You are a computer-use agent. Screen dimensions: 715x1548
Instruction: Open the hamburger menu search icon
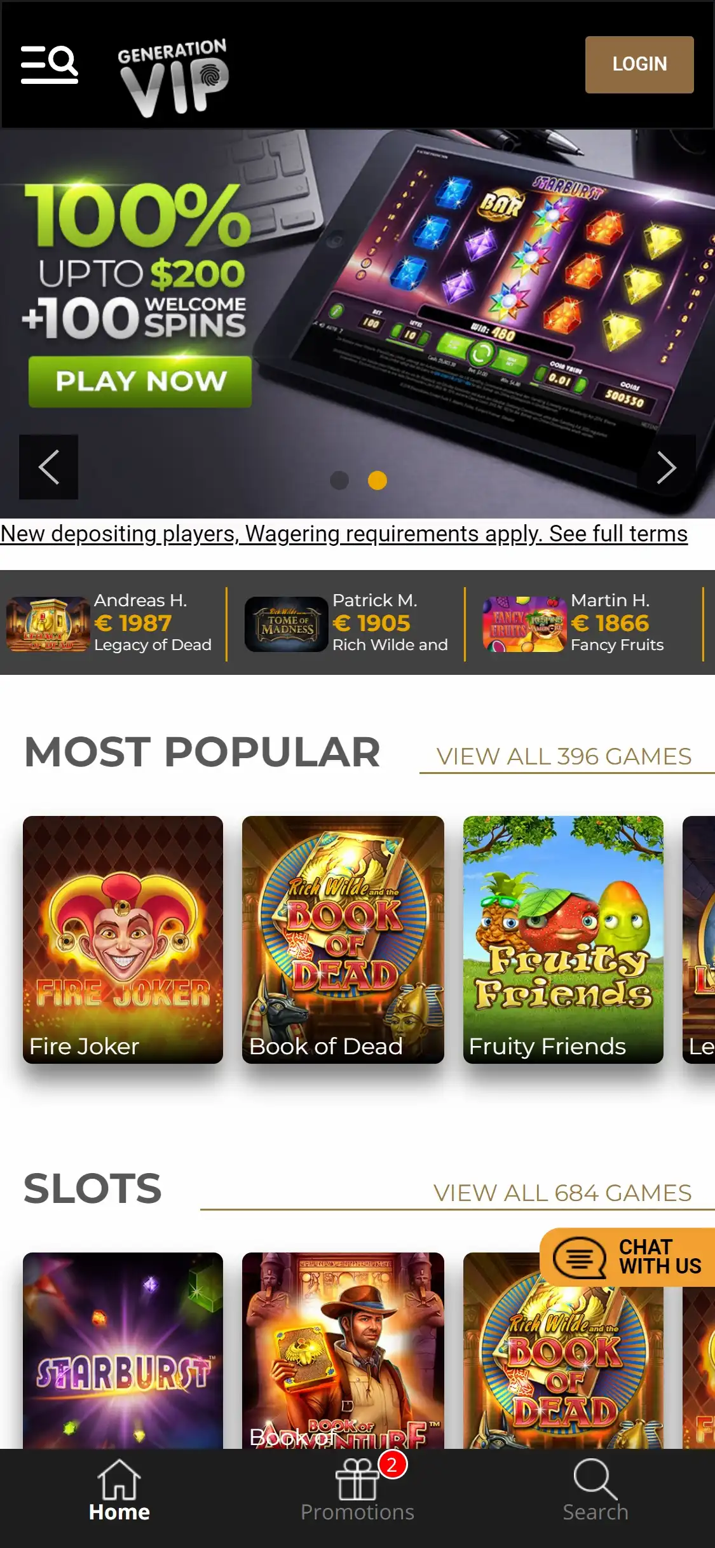coord(50,64)
